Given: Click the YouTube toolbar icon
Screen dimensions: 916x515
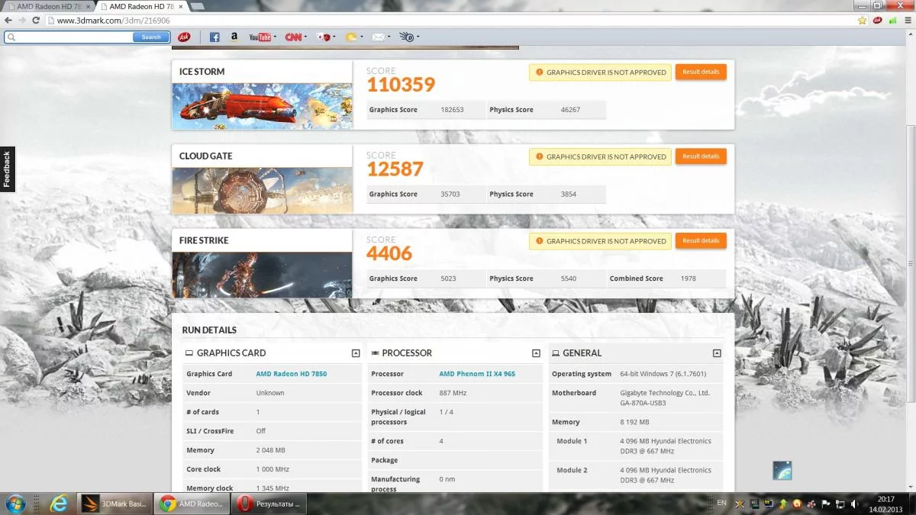Looking at the screenshot, I should [259, 37].
